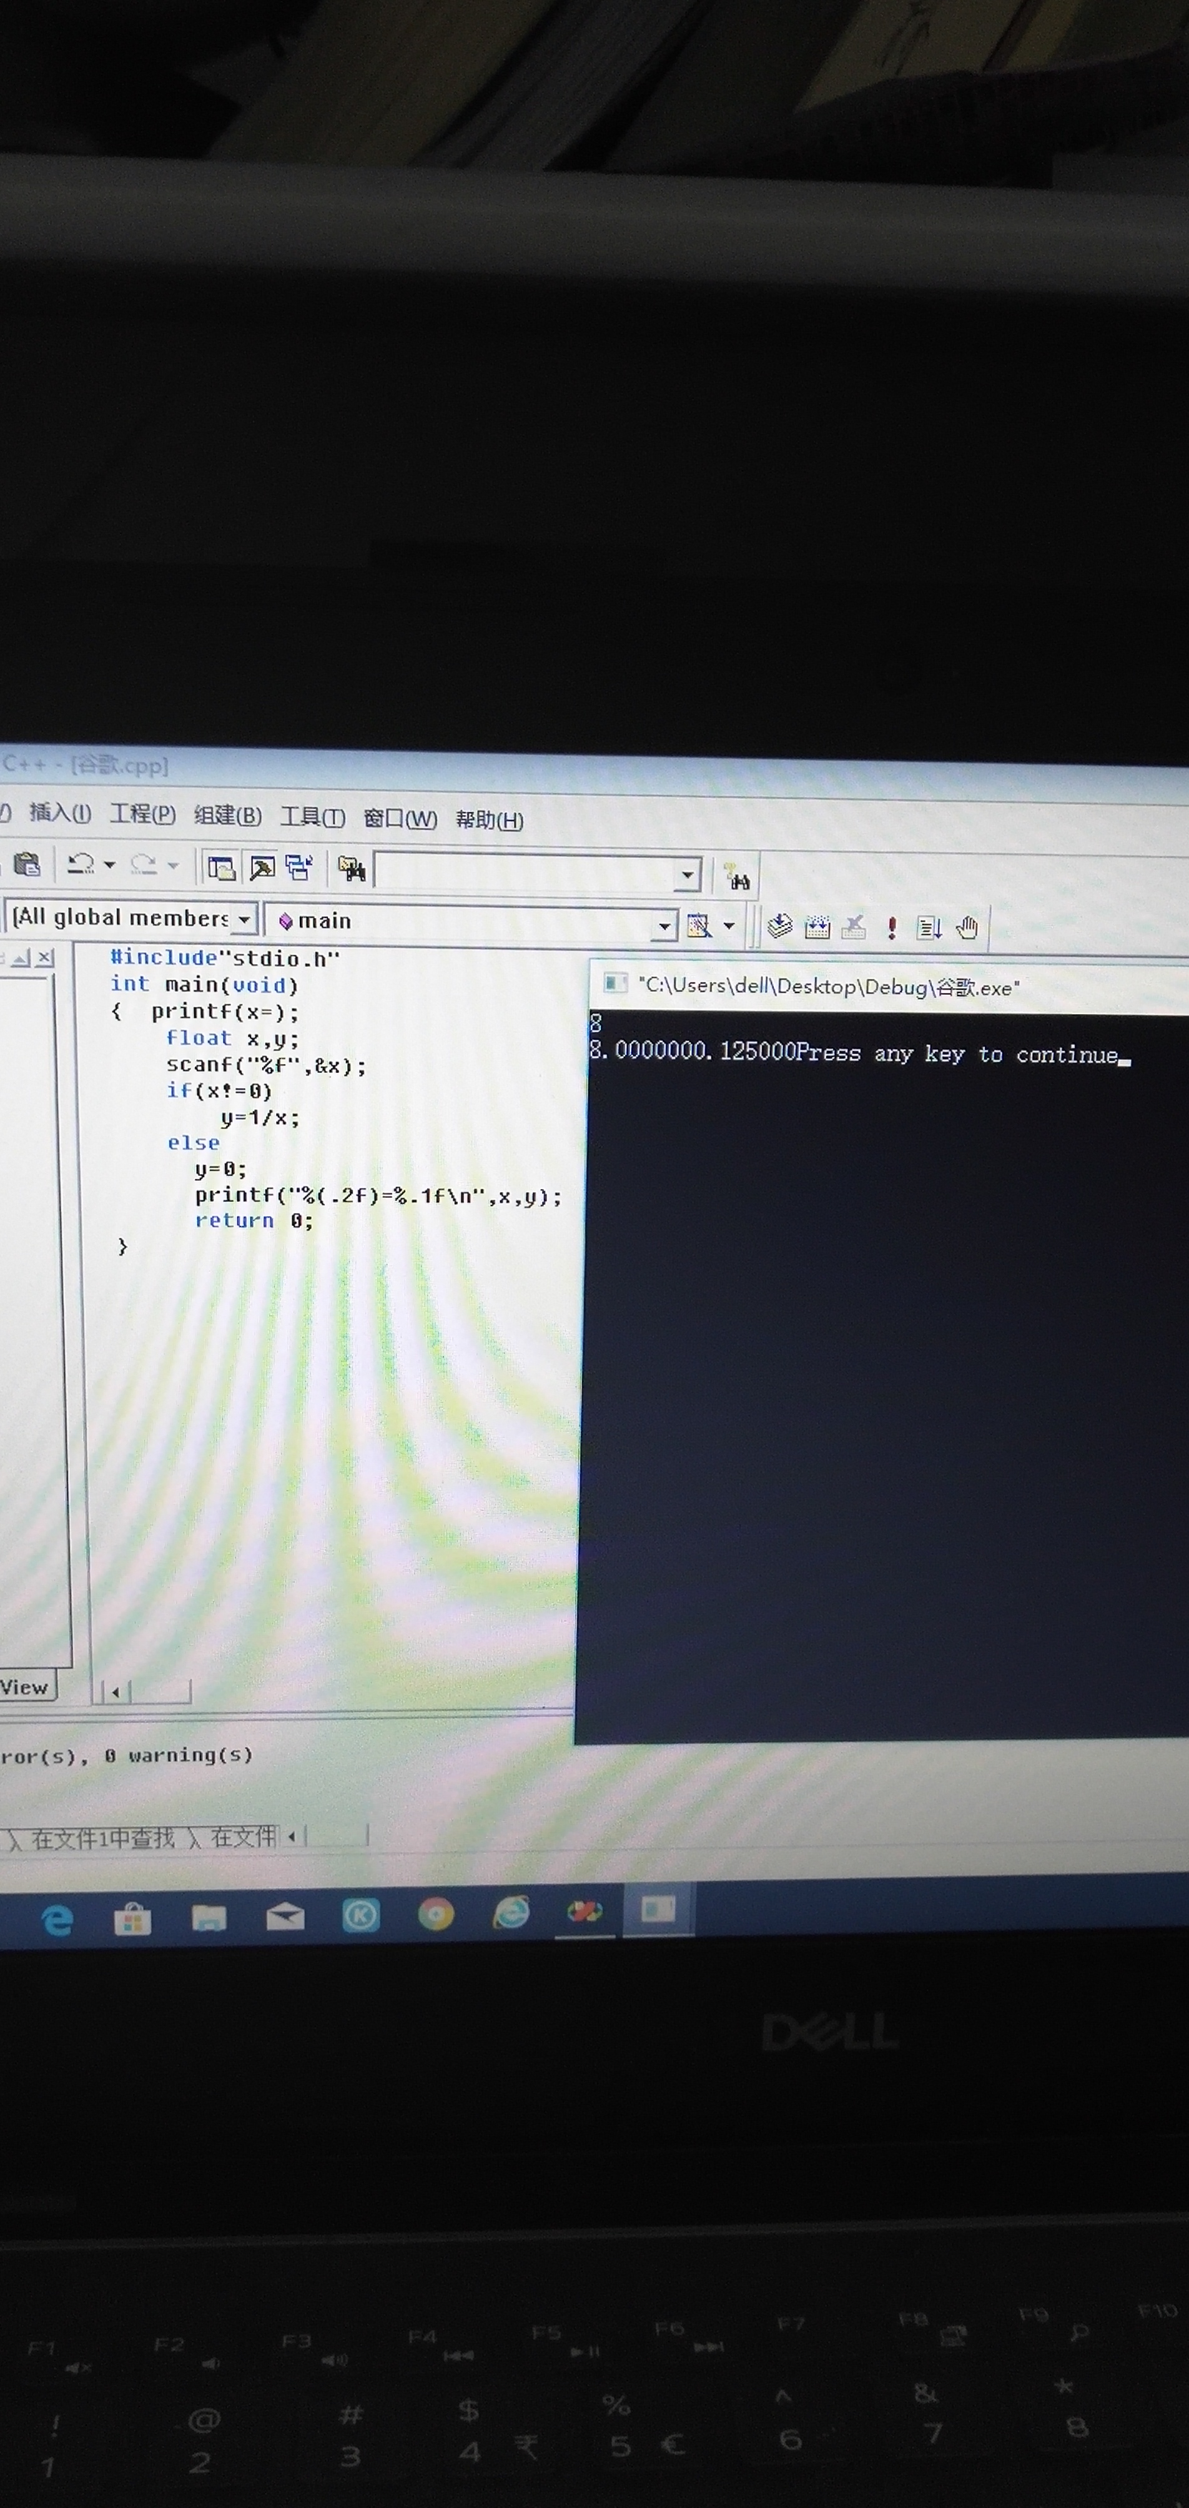This screenshot has width=1189, height=2508.
Task: Switch to Visual C++ on the taskbar
Action: click(585, 1912)
